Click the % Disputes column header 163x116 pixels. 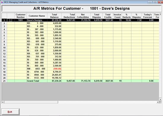136,16
